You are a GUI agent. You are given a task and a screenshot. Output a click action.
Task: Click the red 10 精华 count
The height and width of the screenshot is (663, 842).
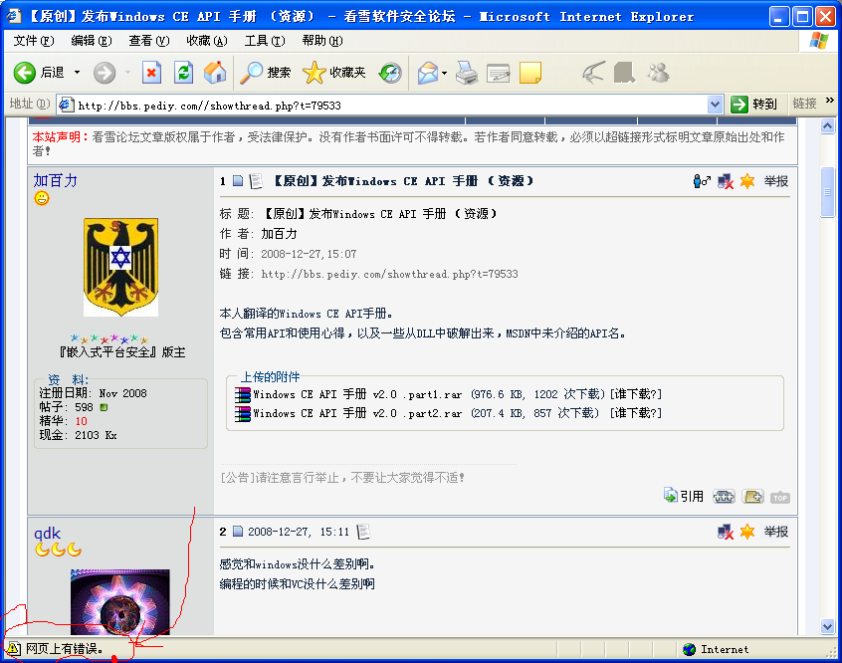81,421
